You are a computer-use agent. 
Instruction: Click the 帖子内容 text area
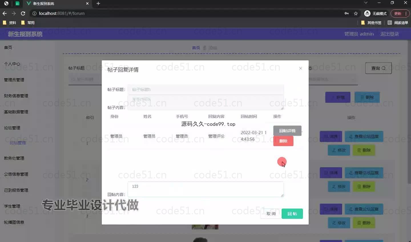click(205, 102)
